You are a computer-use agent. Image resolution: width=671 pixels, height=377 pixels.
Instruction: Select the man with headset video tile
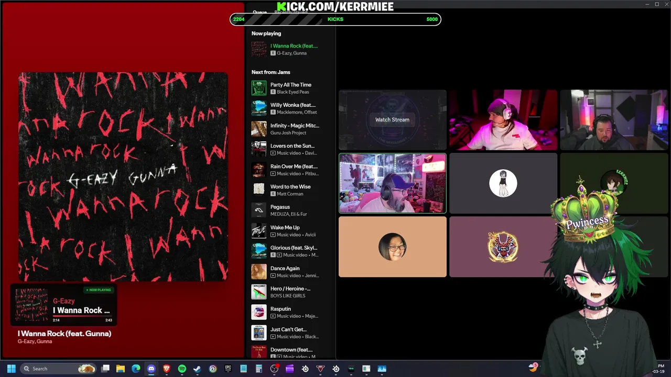[614, 120]
